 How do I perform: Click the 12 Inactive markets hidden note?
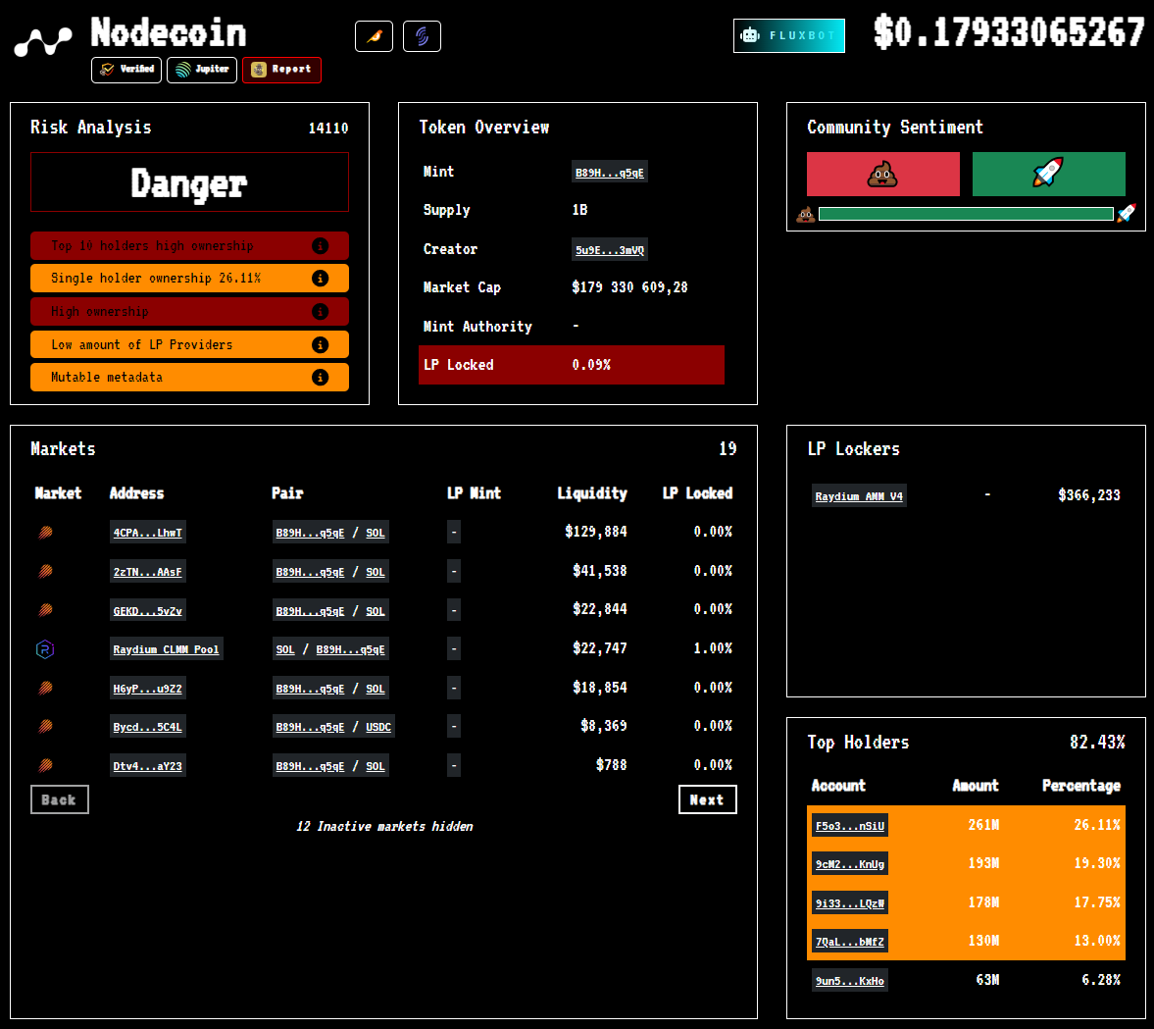(x=384, y=827)
